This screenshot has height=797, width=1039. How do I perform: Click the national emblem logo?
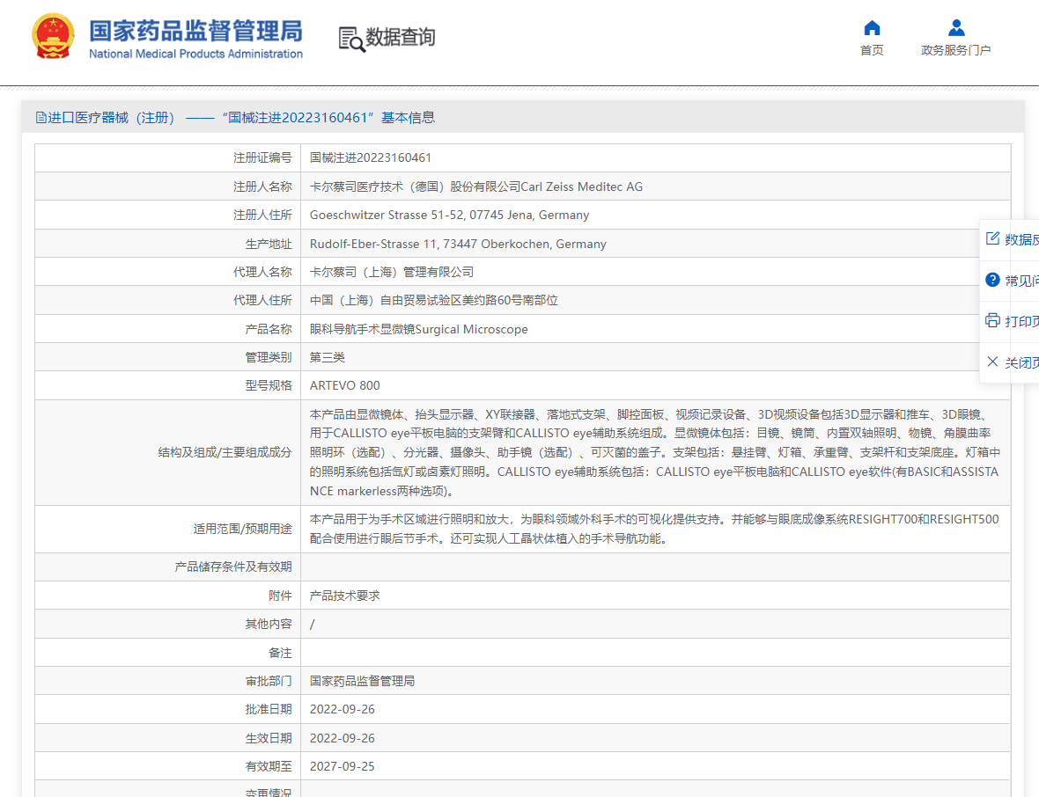pos(53,36)
